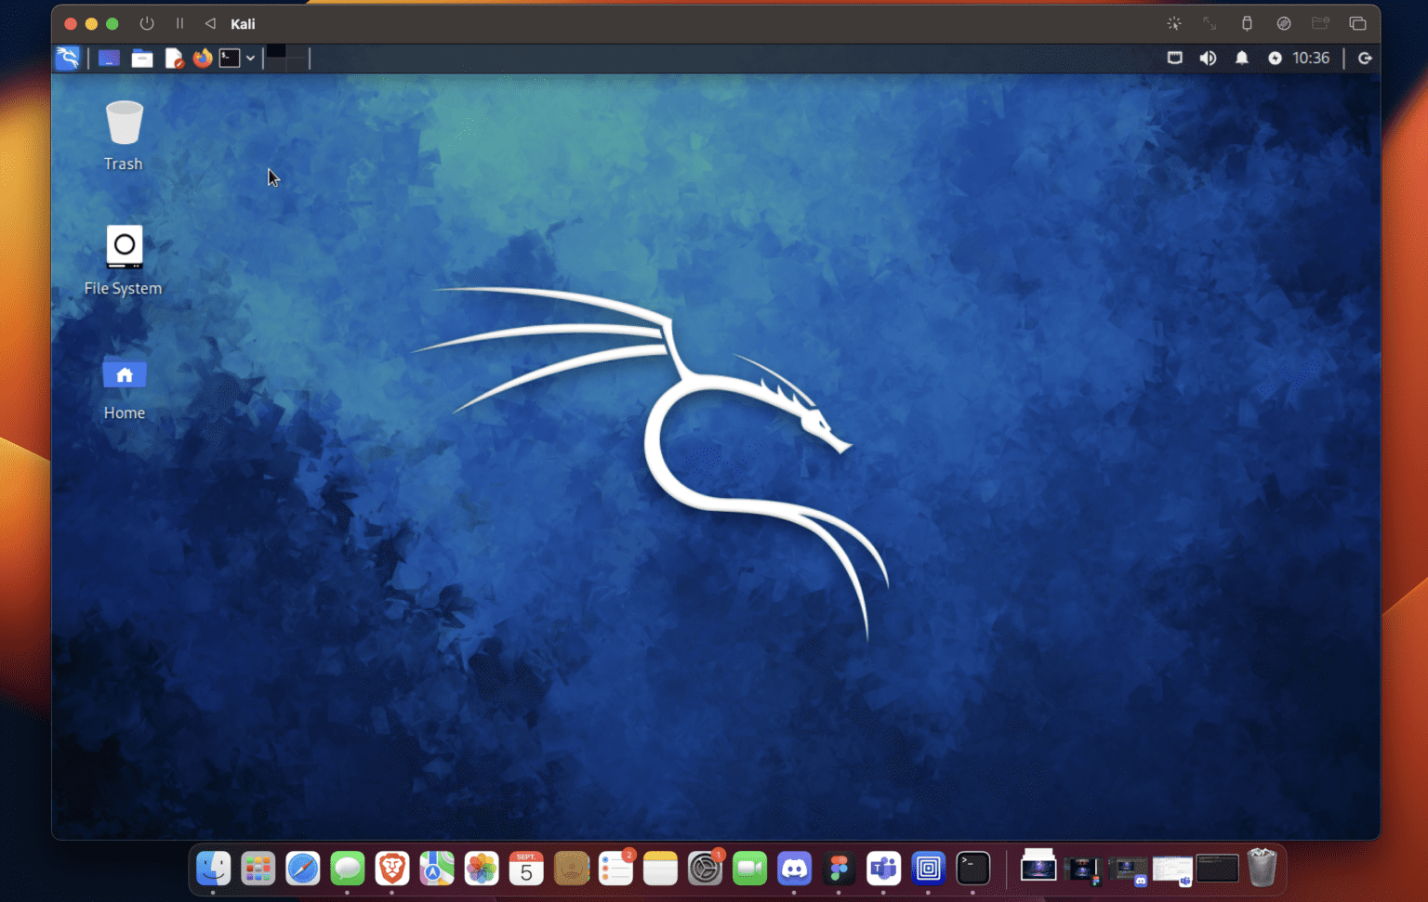Click the power manager indicator
Viewport: 1428px width, 902px height.
pyautogui.click(x=1275, y=58)
